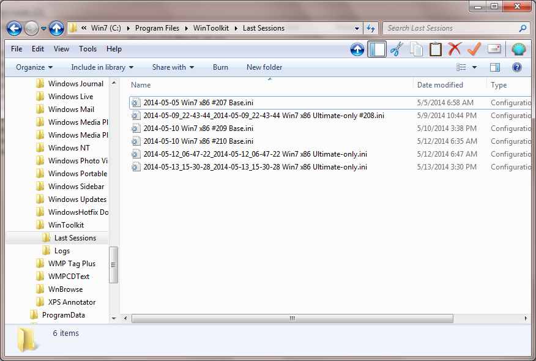Image resolution: width=536 pixels, height=361 pixels.
Task: Click the teal shell icon in toolbar
Action: click(x=519, y=50)
